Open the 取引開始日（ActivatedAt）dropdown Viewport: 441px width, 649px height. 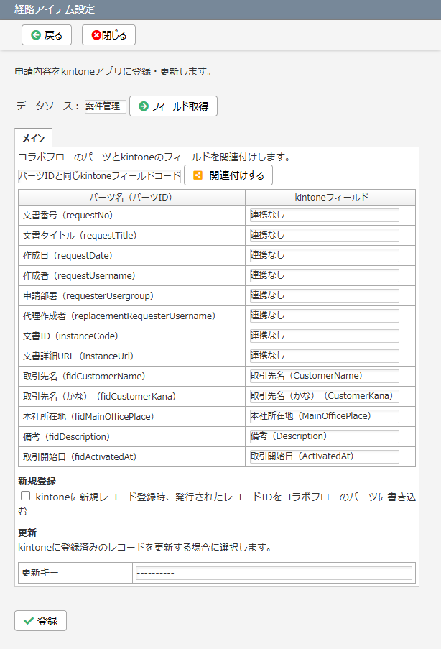(325, 456)
